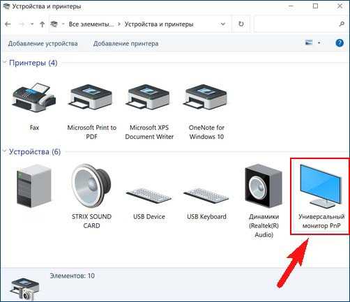
Task: Click the details pane devices thumbnail
Action: (25, 288)
